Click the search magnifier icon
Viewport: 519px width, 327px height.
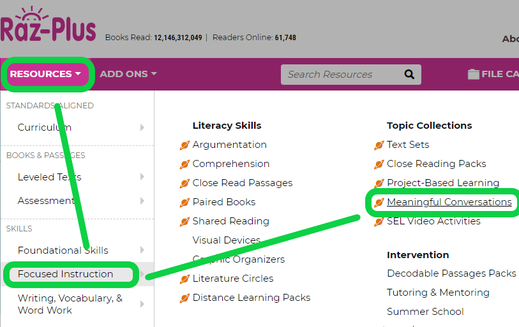point(409,75)
